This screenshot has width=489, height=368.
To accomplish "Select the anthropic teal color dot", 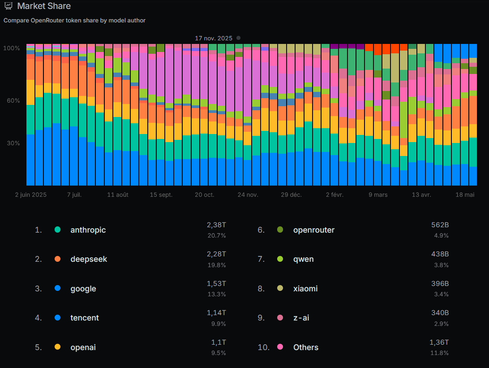I will pos(57,230).
